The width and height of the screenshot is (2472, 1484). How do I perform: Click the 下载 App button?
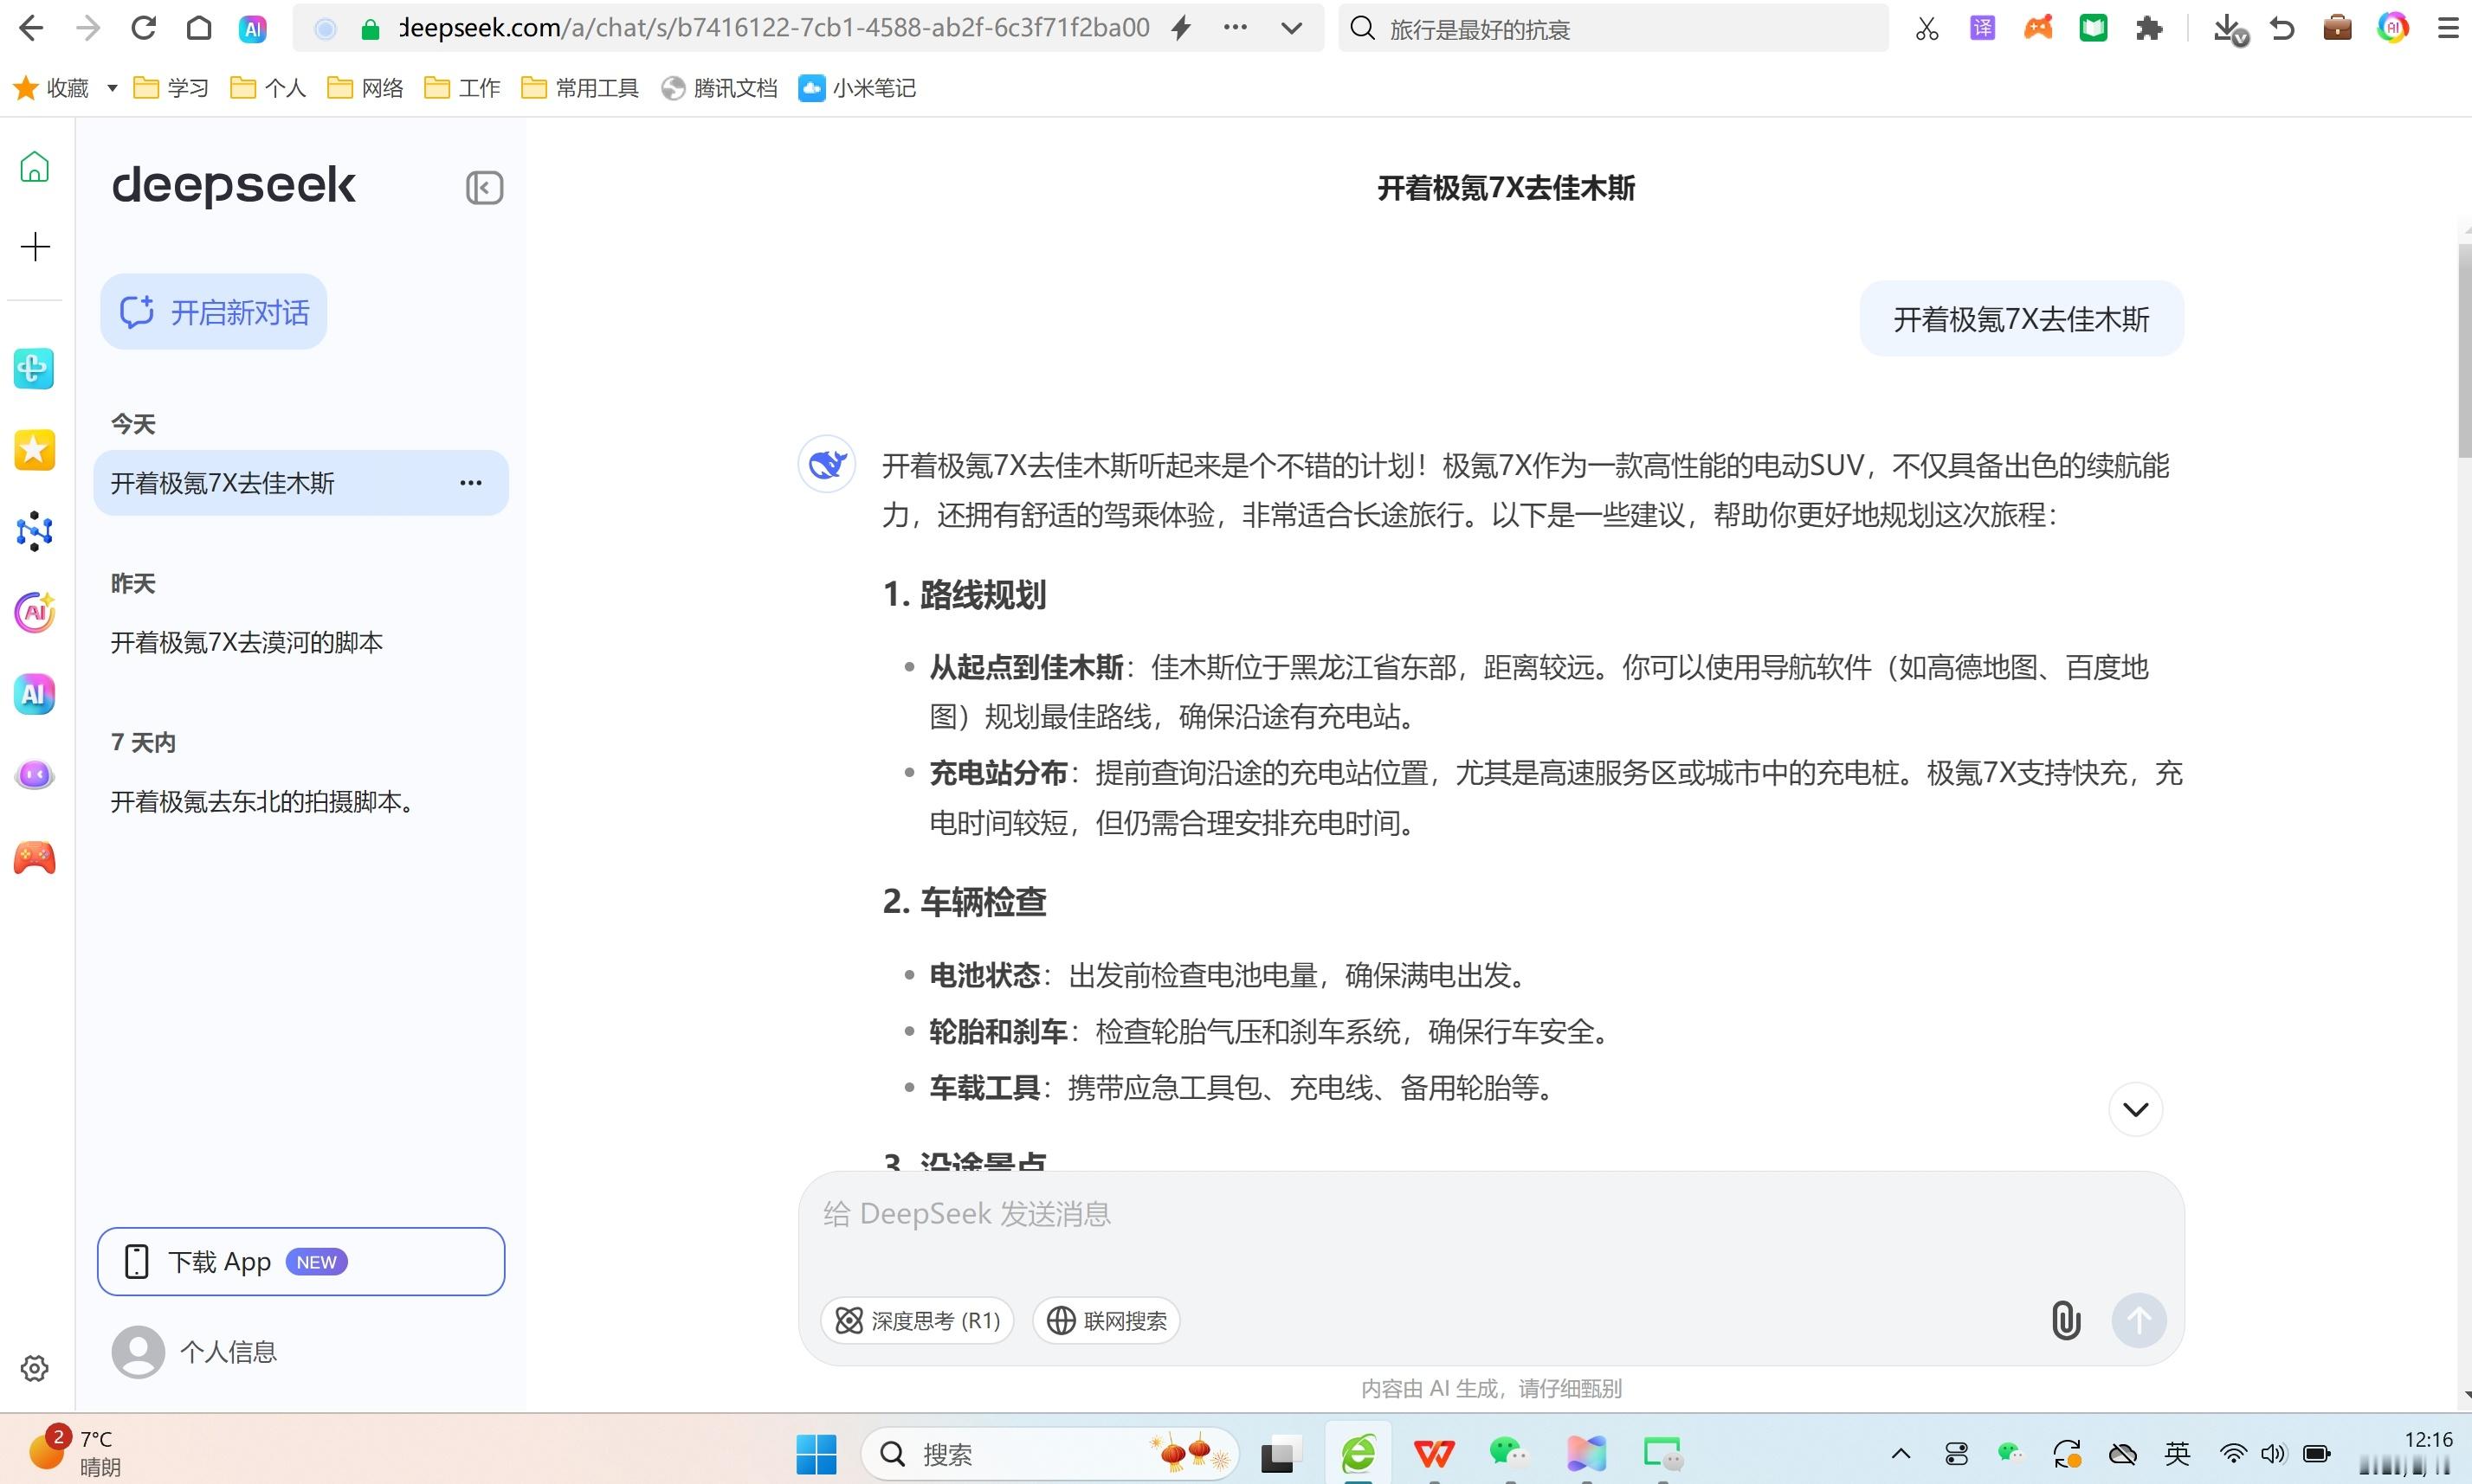pyautogui.click(x=301, y=1261)
